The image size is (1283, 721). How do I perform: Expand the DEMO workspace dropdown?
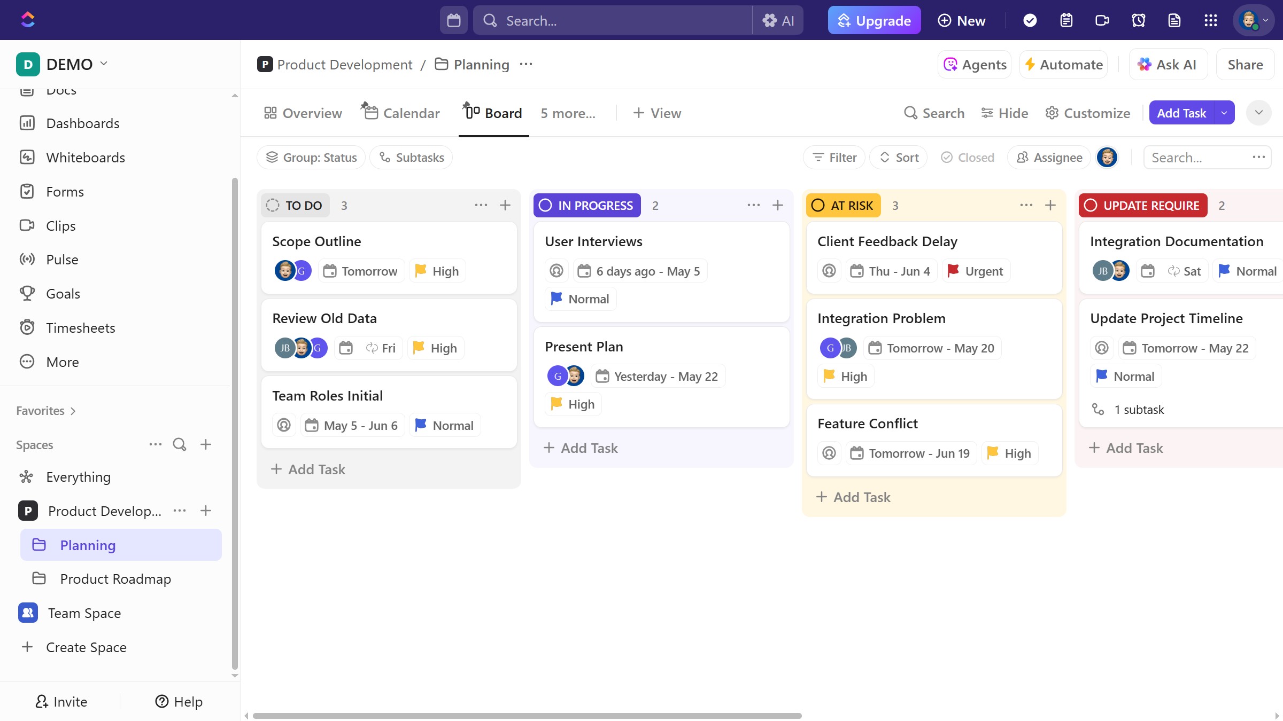point(104,64)
